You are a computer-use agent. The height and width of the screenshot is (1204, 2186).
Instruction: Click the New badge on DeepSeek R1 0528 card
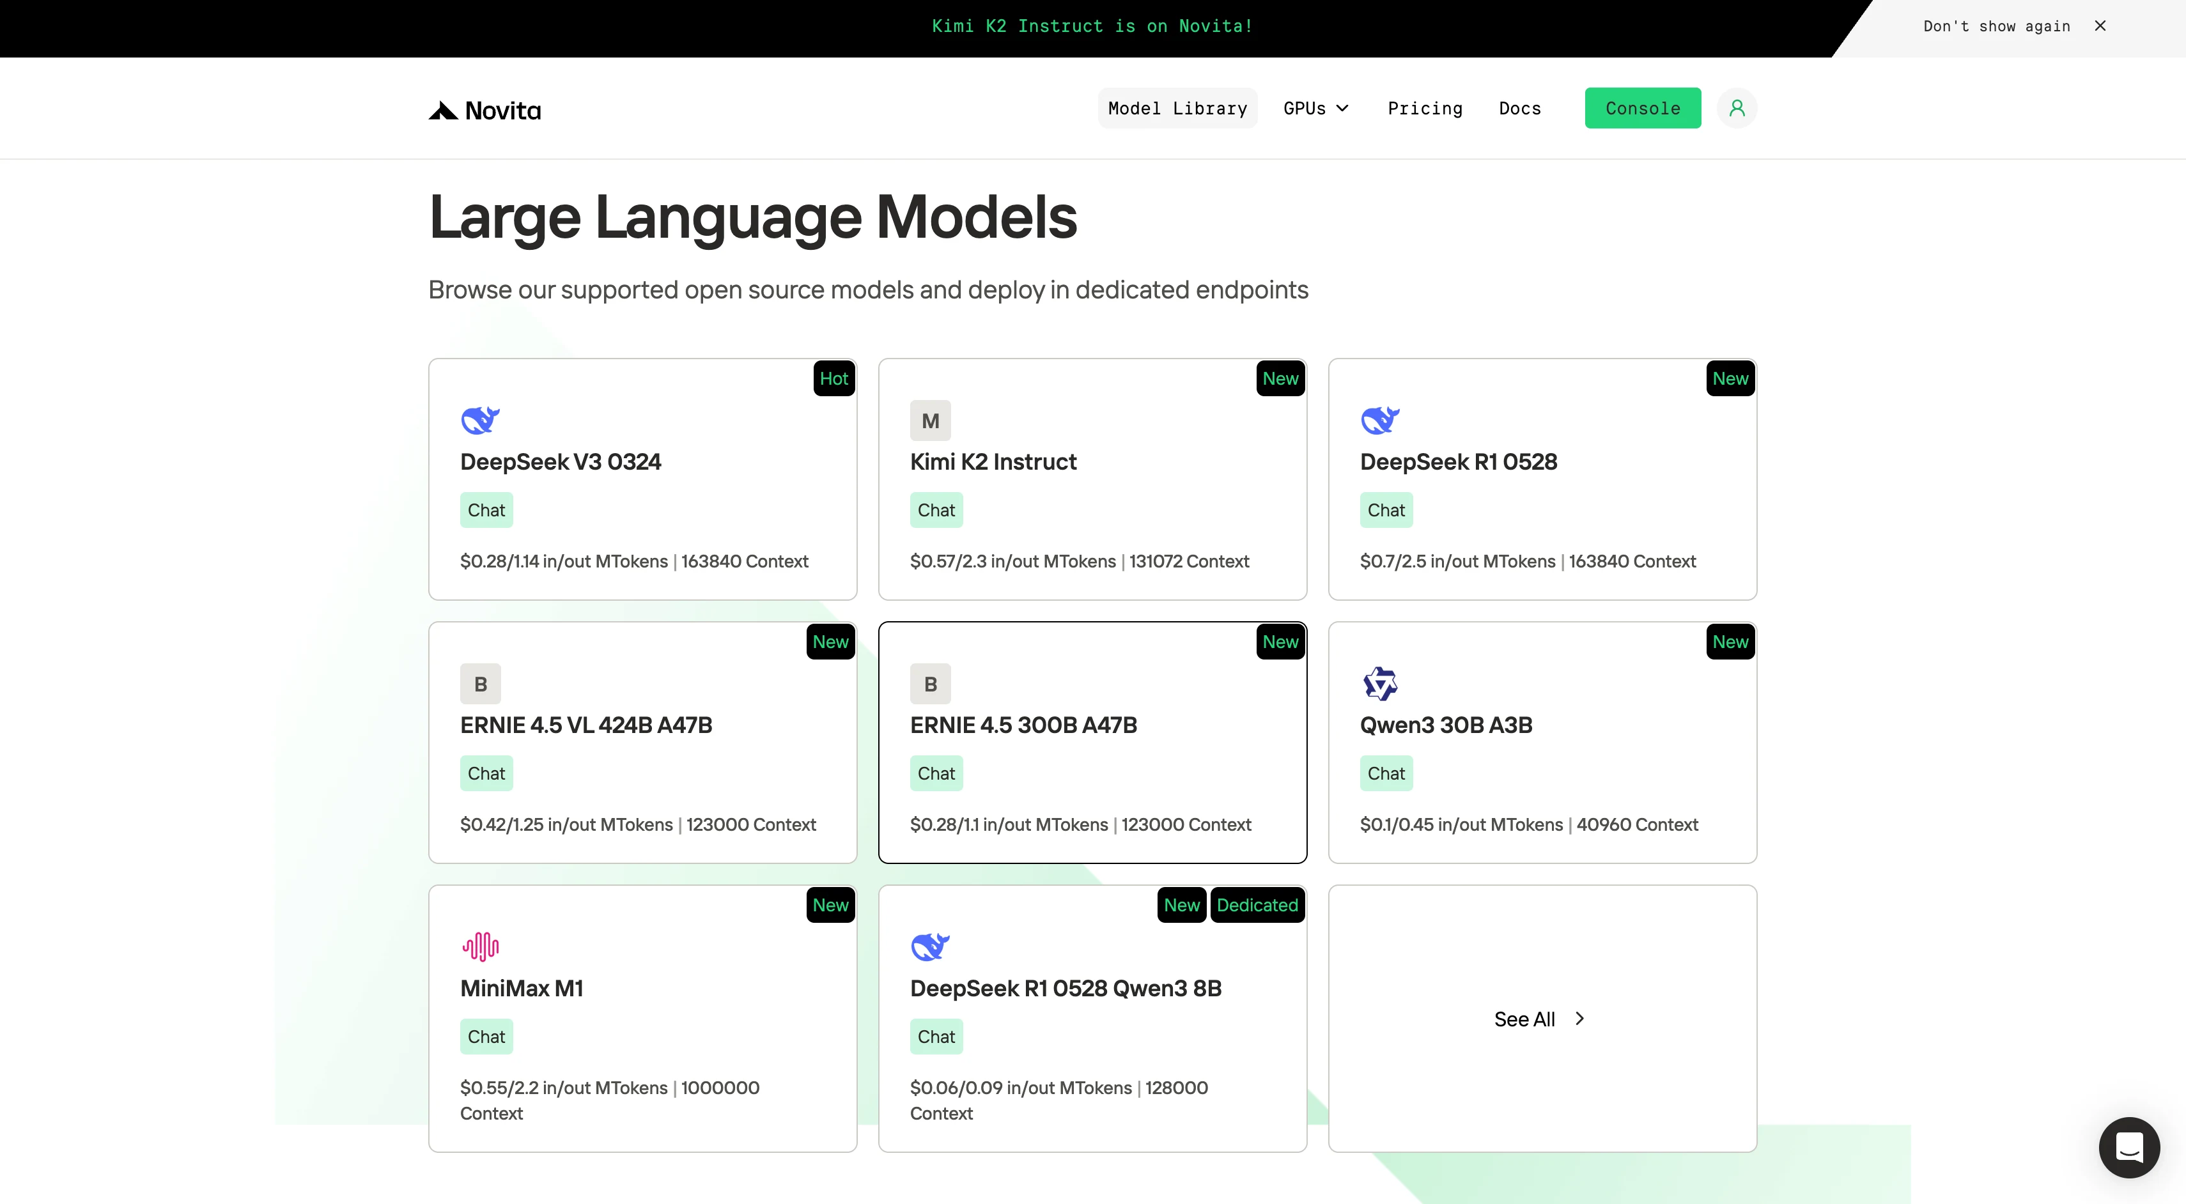click(1730, 378)
